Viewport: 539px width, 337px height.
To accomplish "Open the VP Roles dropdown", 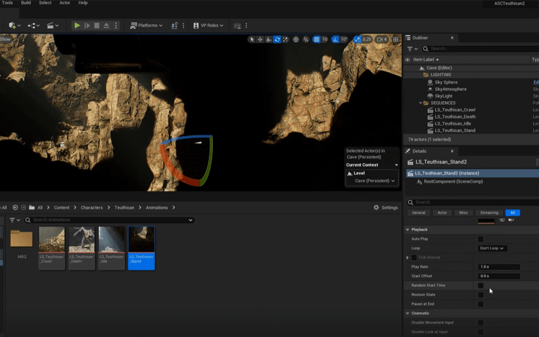I will pyautogui.click(x=208, y=26).
